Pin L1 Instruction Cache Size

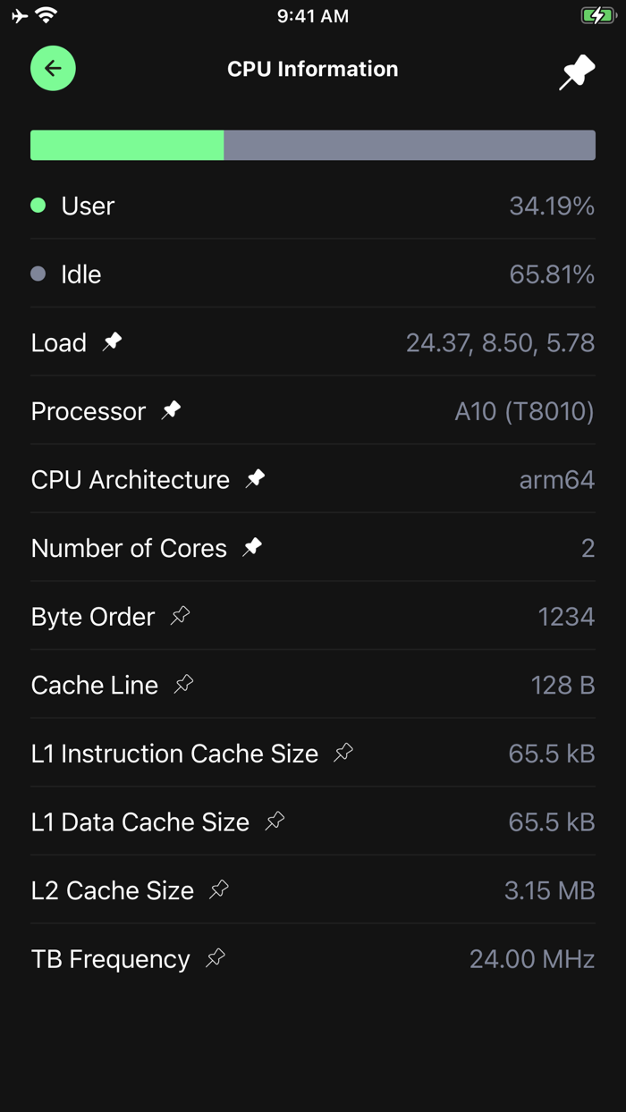click(343, 753)
